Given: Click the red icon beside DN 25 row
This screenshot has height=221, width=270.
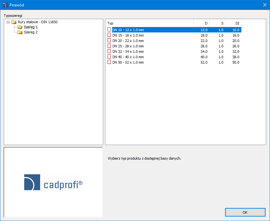Looking at the screenshot, I should 109,46.
